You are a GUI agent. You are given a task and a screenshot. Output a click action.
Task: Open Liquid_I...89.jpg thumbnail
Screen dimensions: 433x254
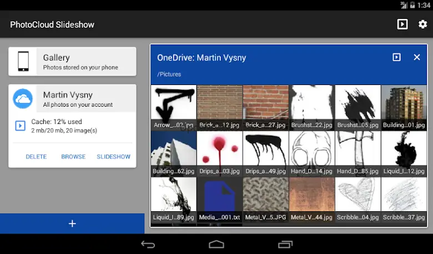click(174, 200)
